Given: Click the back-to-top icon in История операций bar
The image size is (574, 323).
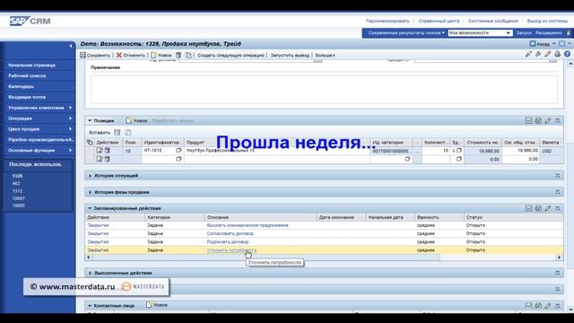Looking at the screenshot, I should click(558, 176).
